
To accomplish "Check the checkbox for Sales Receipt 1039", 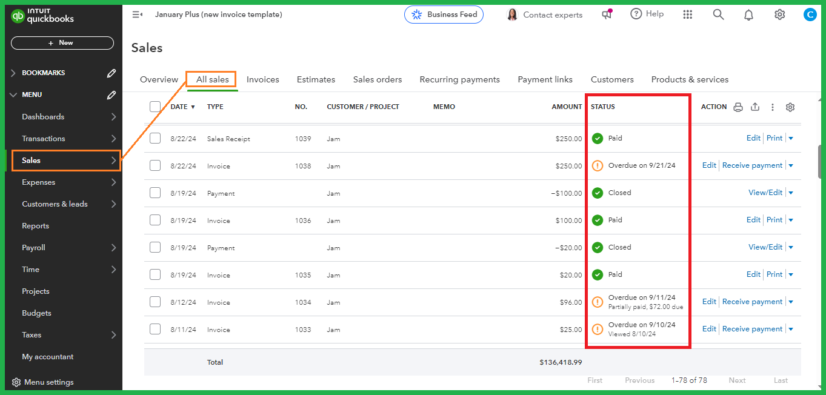I will tap(155, 138).
